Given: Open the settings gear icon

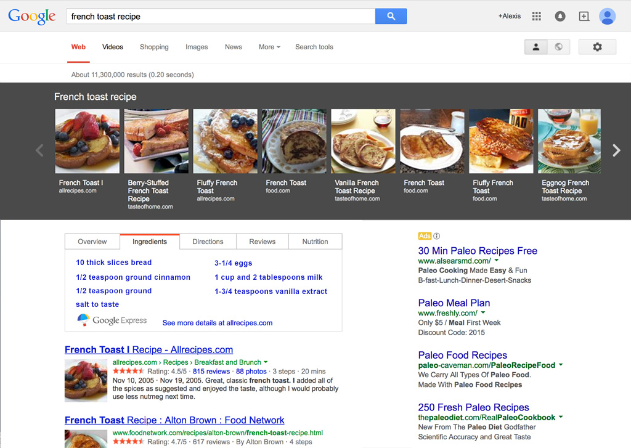Looking at the screenshot, I should point(597,47).
